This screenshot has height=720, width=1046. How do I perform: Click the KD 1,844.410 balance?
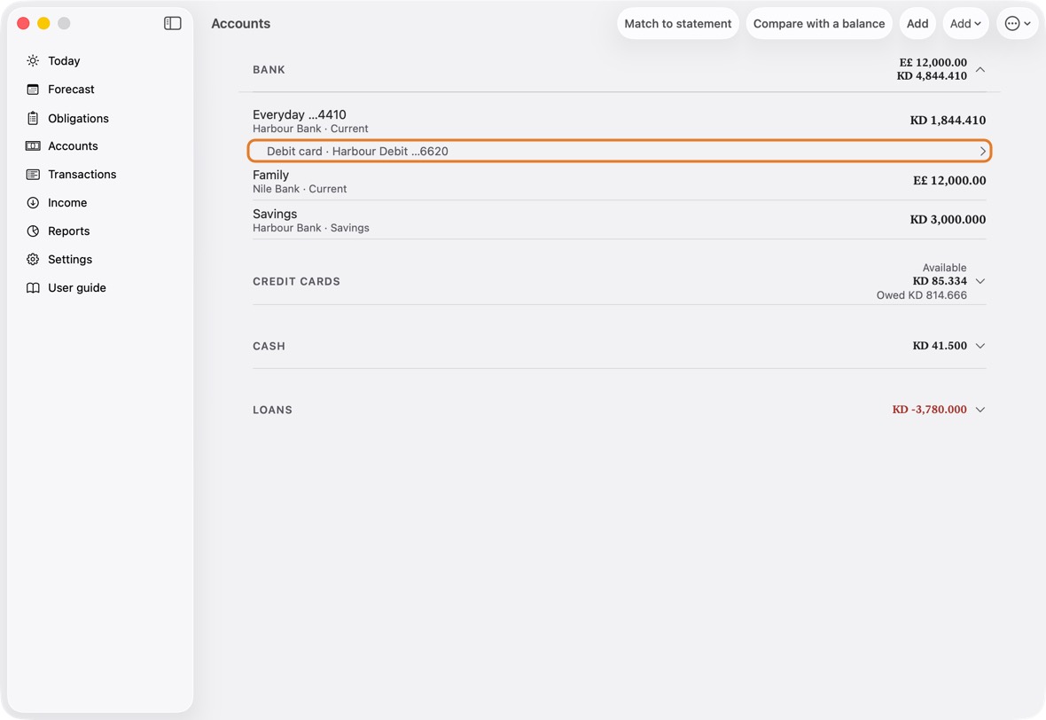(948, 120)
